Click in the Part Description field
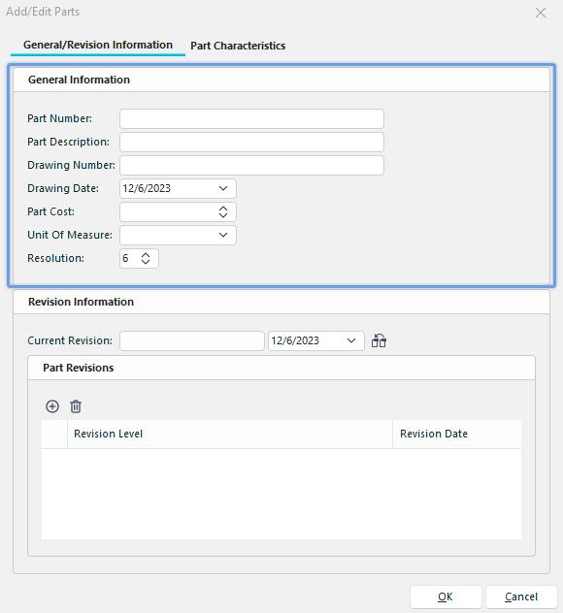This screenshot has height=613, width=563. (x=251, y=142)
